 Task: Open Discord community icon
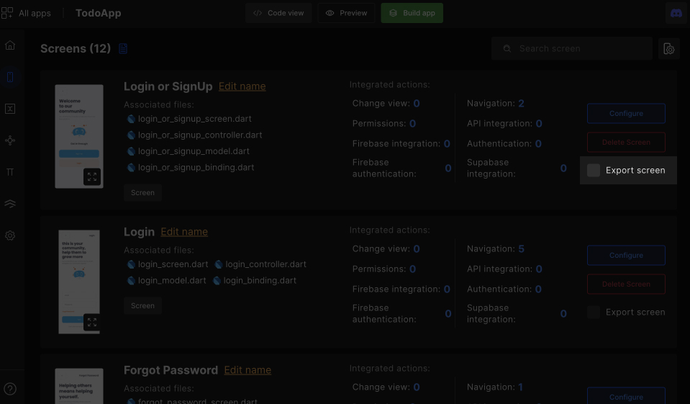[x=676, y=13]
